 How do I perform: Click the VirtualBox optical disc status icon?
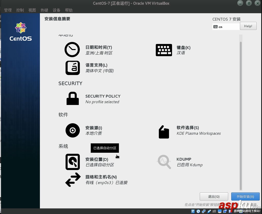[x=198, y=211]
